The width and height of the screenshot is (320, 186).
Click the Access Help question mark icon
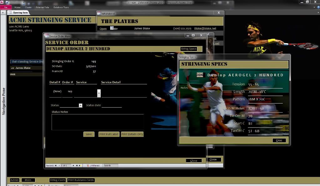tap(318, 7)
